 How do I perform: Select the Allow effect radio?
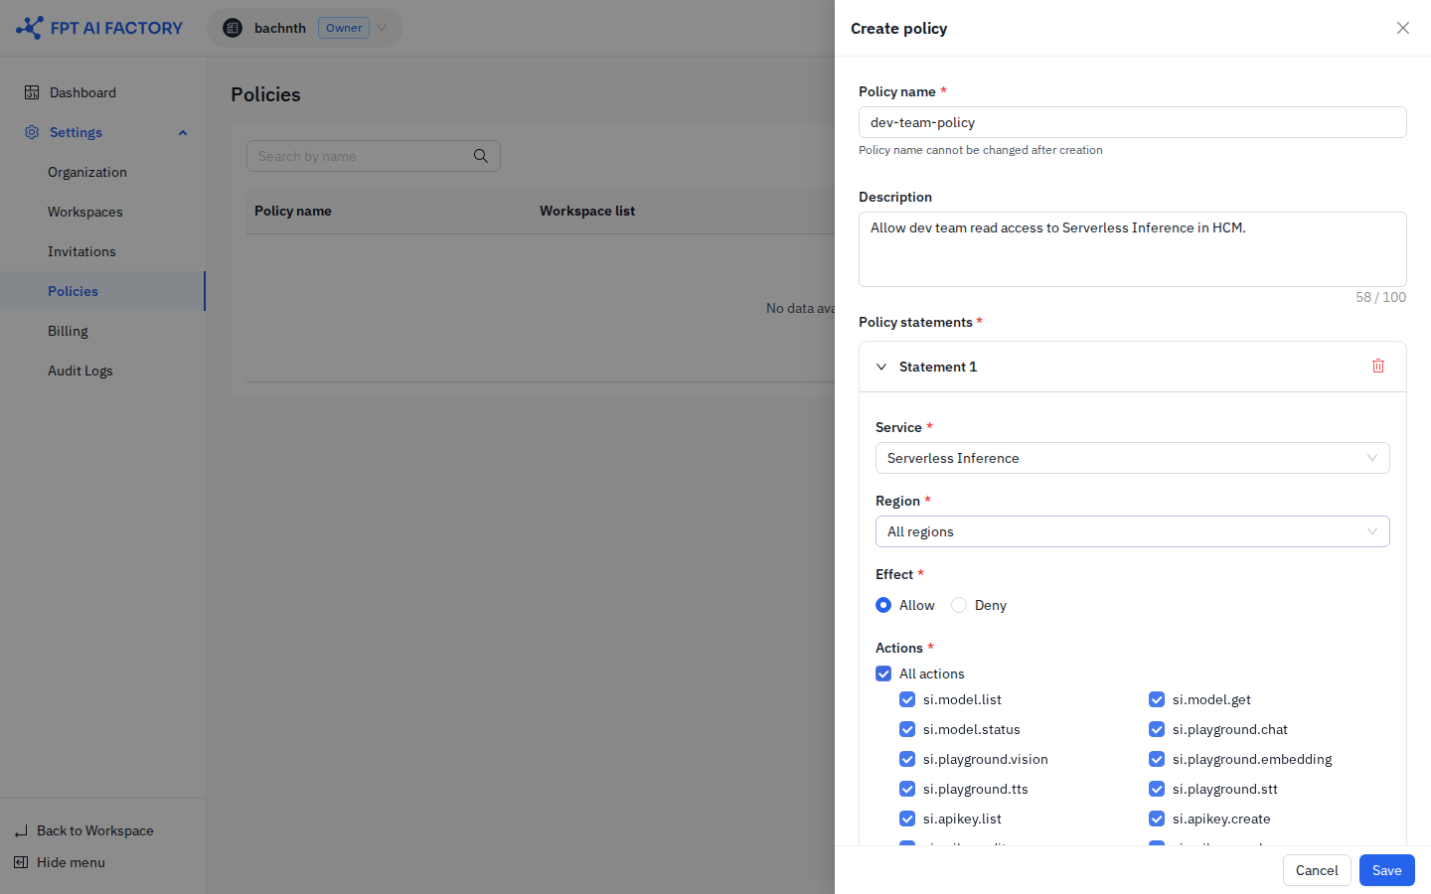click(883, 605)
